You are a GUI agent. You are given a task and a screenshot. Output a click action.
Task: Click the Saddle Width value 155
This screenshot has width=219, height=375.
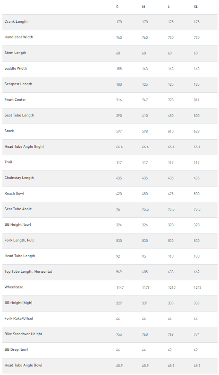119,69
